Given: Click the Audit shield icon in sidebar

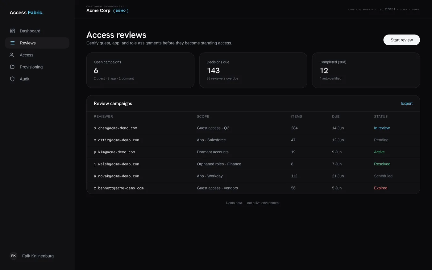Looking at the screenshot, I should (x=12, y=79).
